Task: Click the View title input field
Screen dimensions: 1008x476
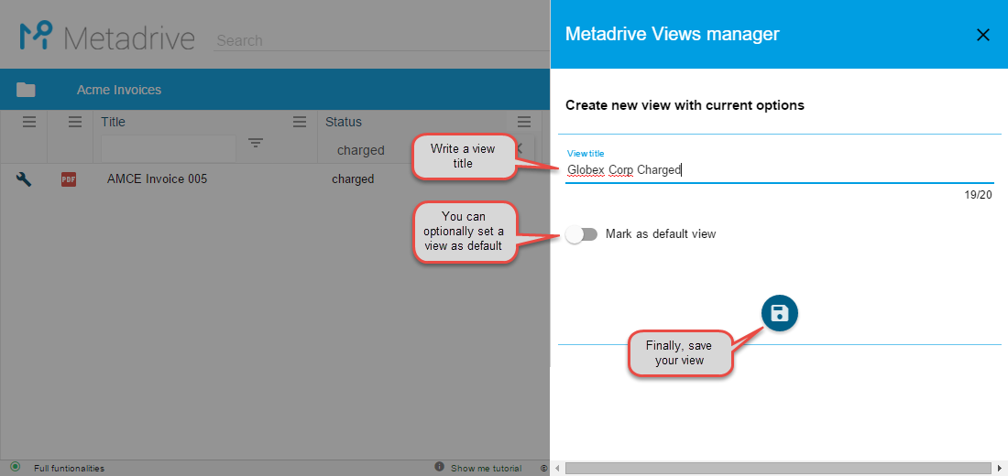Action: tap(779, 170)
